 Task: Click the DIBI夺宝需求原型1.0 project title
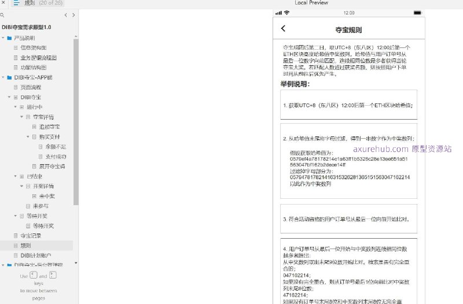pos(26,27)
